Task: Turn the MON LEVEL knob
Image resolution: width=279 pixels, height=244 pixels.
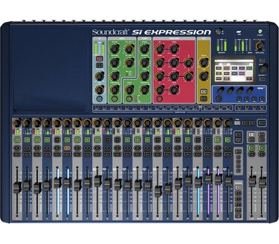Action: pyautogui.click(x=260, y=46)
